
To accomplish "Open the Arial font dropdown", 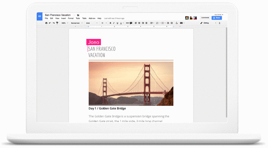I will coord(92,23).
